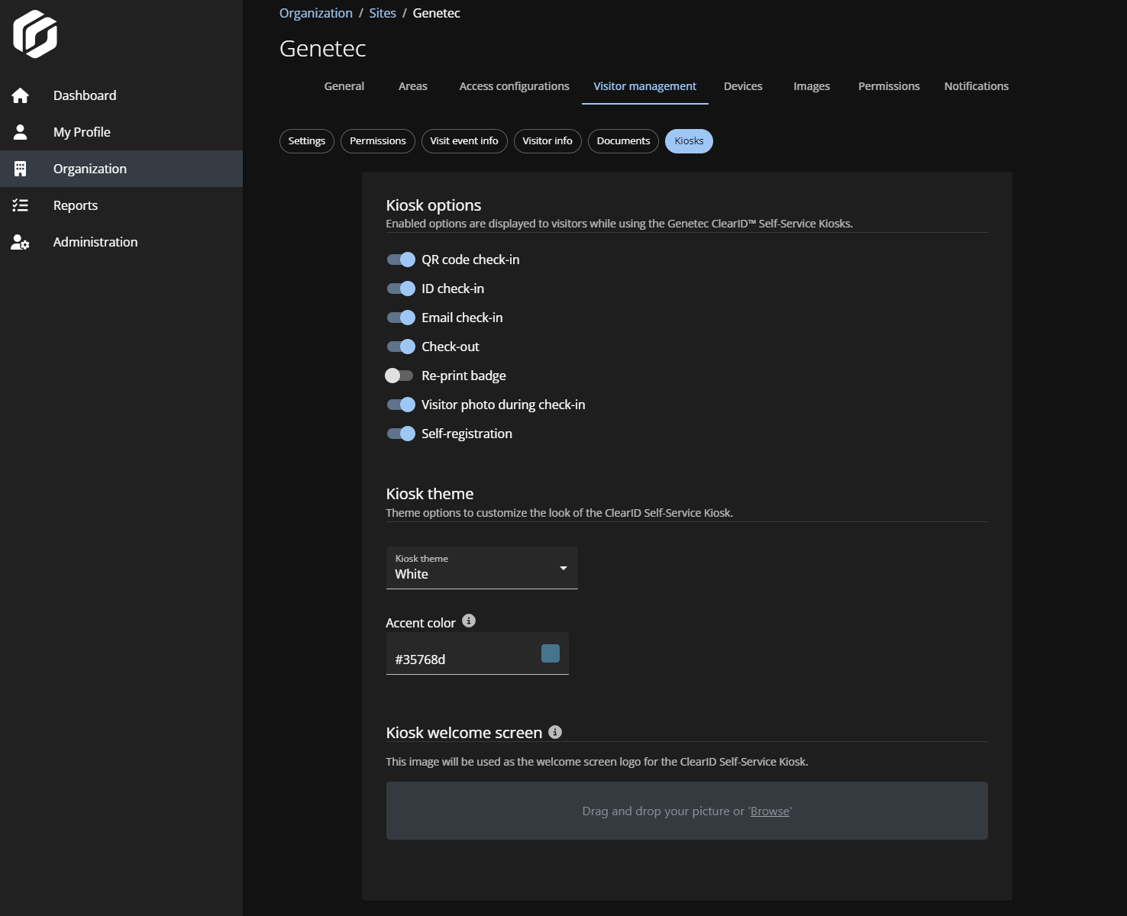Click the Genetec logo icon

pyautogui.click(x=35, y=34)
